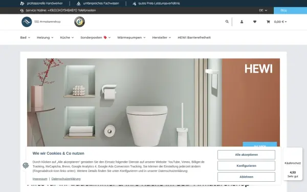Click the SSD Armaturenshop wave logo
The width and height of the screenshot is (307, 192).
click(27, 22)
